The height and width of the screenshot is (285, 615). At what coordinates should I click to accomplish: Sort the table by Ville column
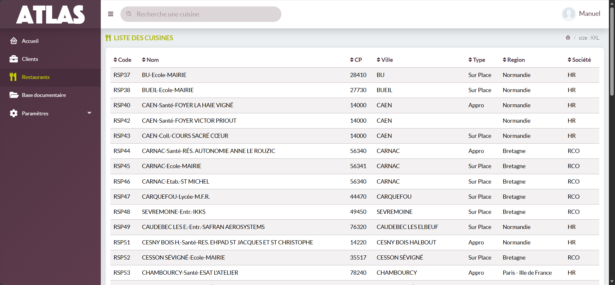pos(385,60)
